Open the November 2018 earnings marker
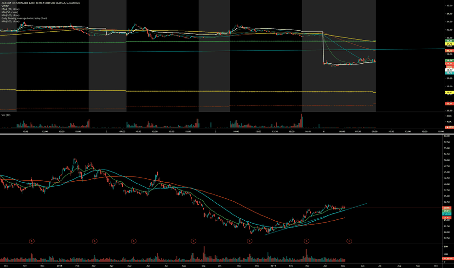454x268 pixels. click(x=249, y=241)
